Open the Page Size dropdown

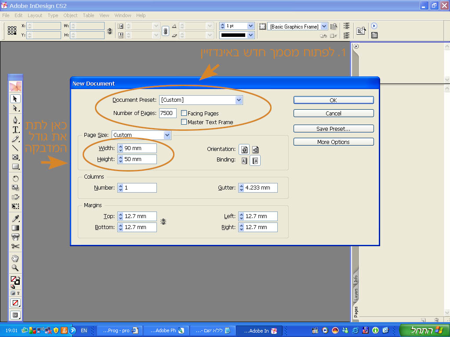[167, 135]
